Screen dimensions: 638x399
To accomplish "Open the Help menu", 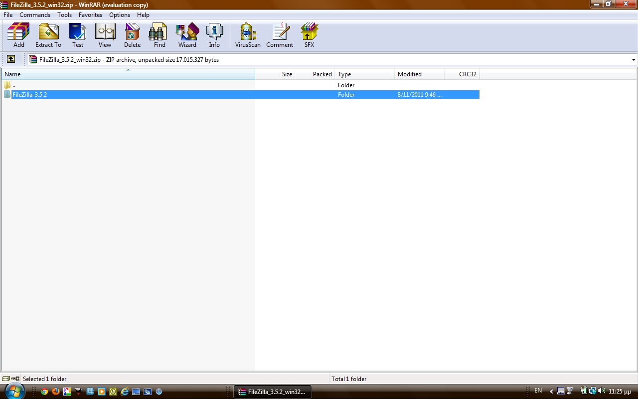I will pos(143,15).
